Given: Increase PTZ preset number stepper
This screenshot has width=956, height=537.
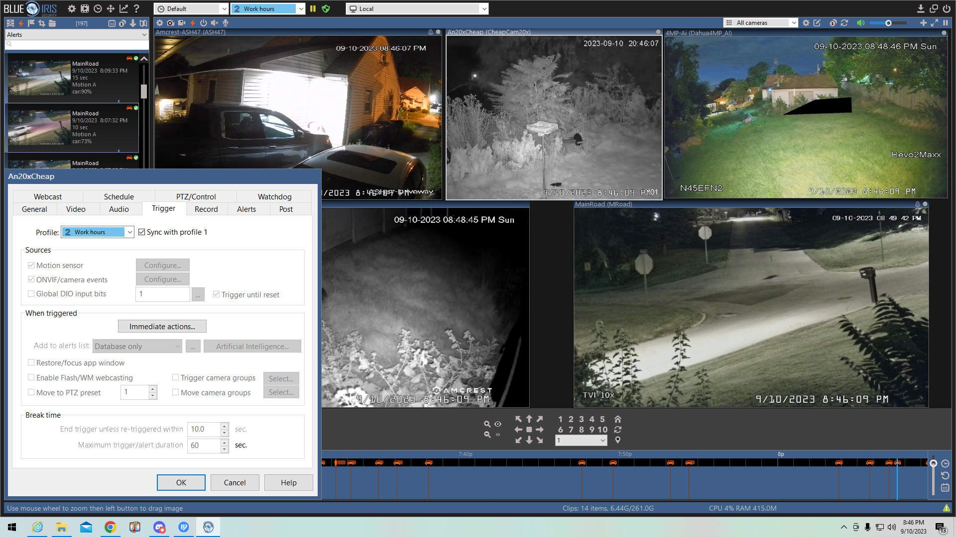Looking at the screenshot, I should coord(153,389).
